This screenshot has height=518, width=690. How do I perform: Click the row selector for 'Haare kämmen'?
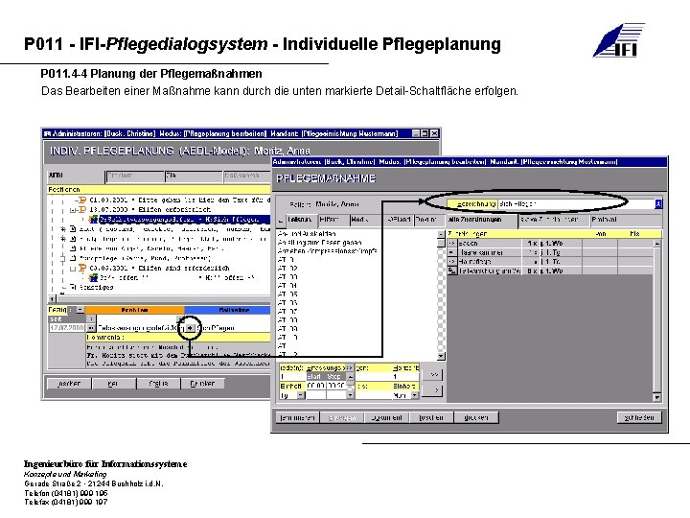tap(452, 252)
